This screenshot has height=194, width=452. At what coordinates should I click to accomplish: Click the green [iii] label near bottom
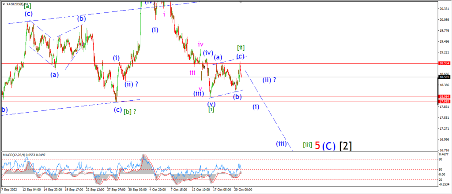pos(308,145)
